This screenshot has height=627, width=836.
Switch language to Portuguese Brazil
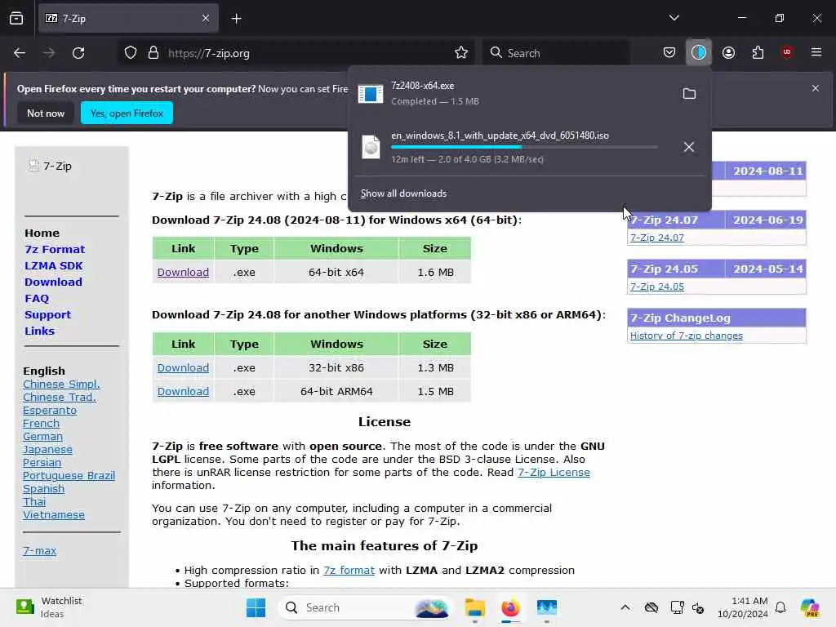(69, 476)
